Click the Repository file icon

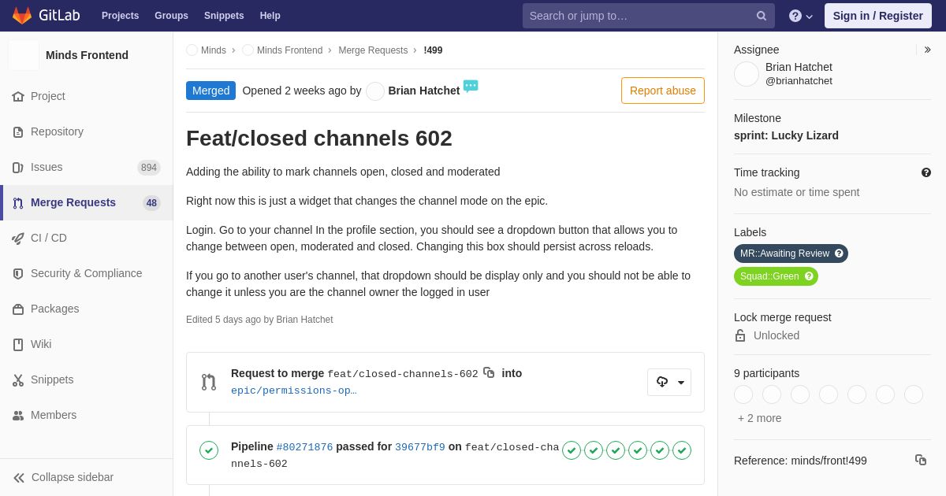(18, 131)
